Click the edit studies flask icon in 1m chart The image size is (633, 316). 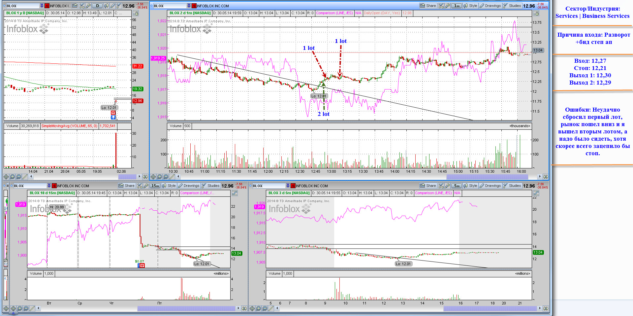click(441, 6)
